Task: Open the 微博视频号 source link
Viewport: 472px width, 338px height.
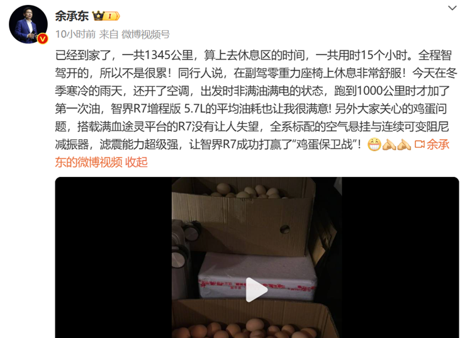Action: tap(146, 35)
